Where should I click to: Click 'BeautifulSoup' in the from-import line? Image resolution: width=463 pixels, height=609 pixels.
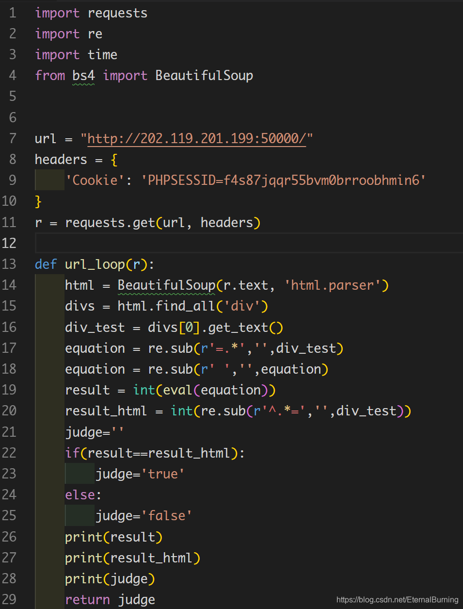click(204, 76)
